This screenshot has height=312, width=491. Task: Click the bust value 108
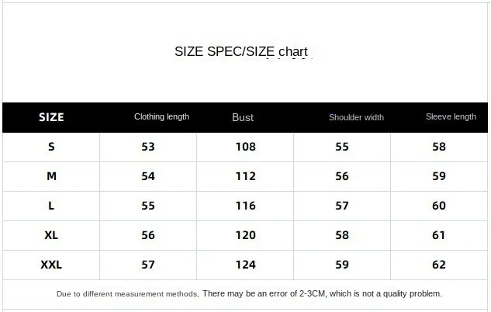click(245, 147)
